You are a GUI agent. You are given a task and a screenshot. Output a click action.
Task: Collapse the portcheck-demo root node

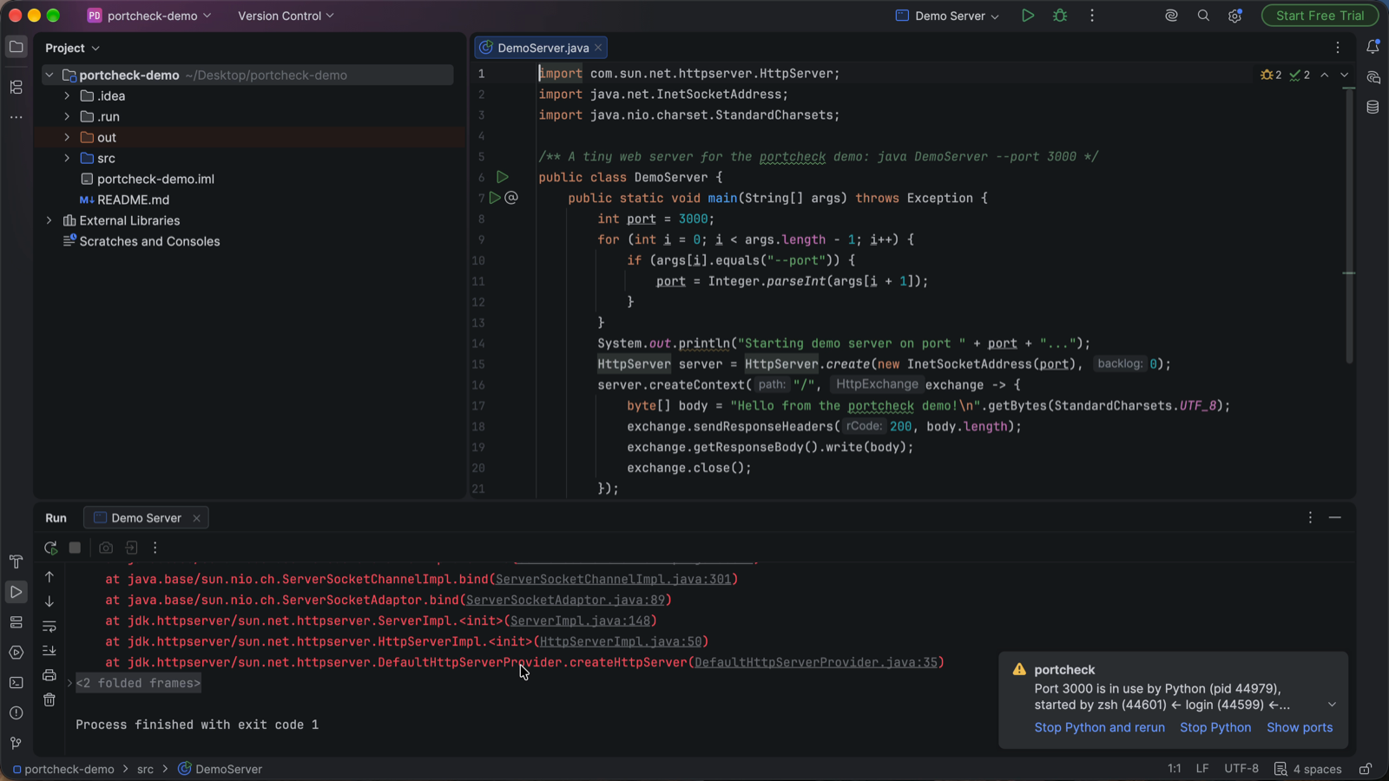tap(49, 75)
